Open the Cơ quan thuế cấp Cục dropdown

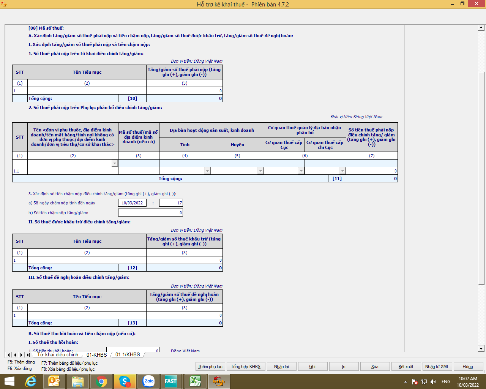click(x=301, y=171)
